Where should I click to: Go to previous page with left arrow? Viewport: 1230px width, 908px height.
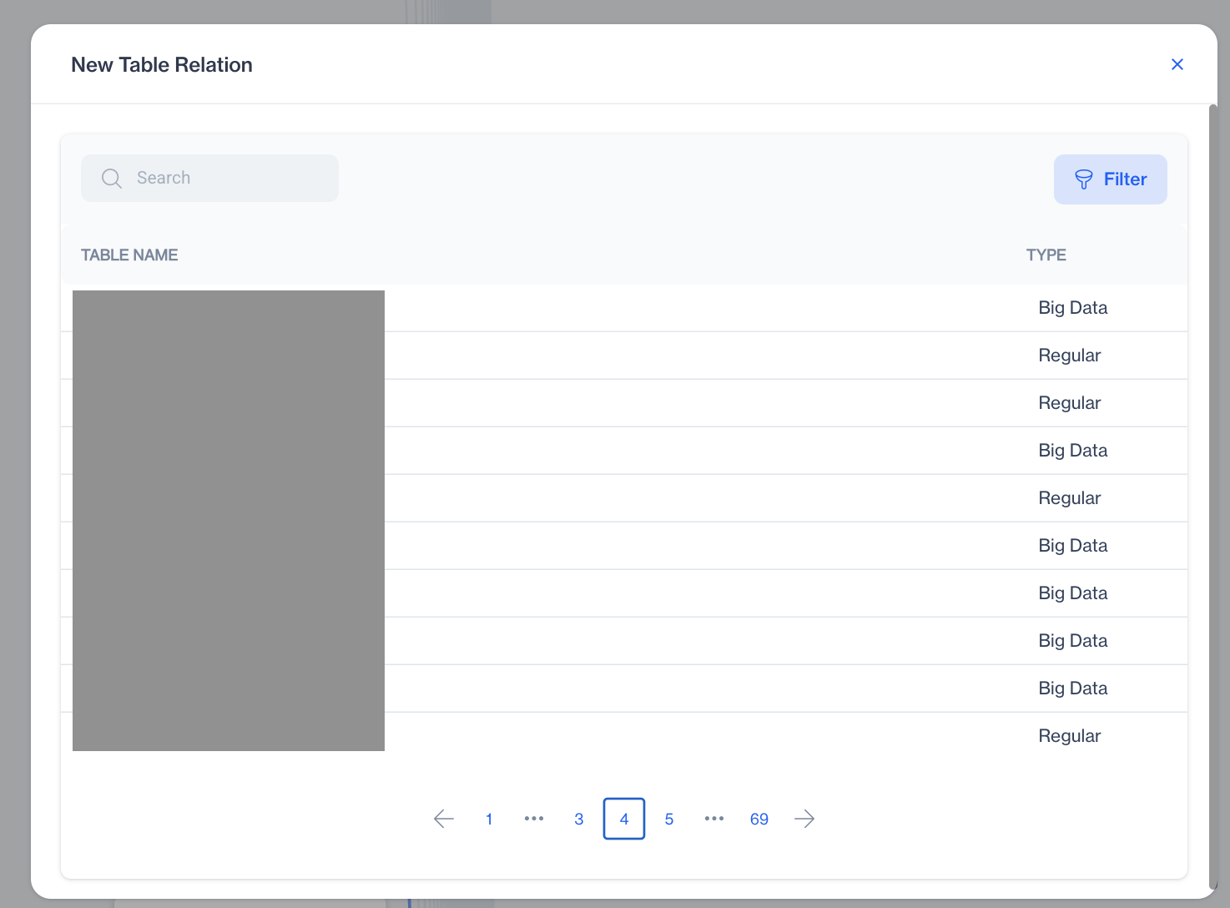(444, 819)
